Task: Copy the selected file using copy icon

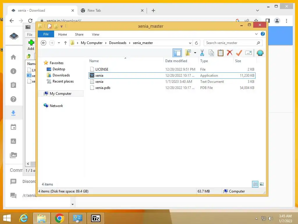Action: coord(211,53)
